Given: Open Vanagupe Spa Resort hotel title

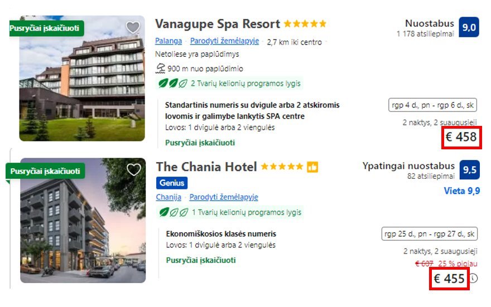Looking at the screenshot, I should [217, 24].
